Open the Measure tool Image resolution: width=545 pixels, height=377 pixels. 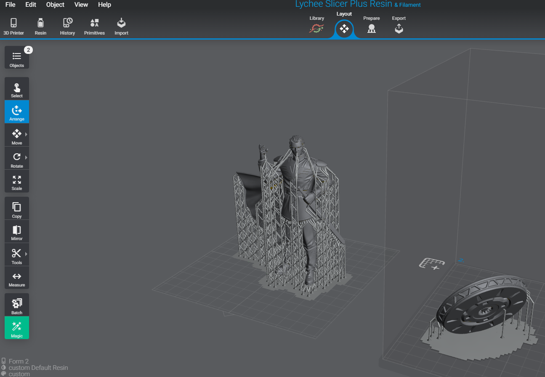click(x=17, y=279)
